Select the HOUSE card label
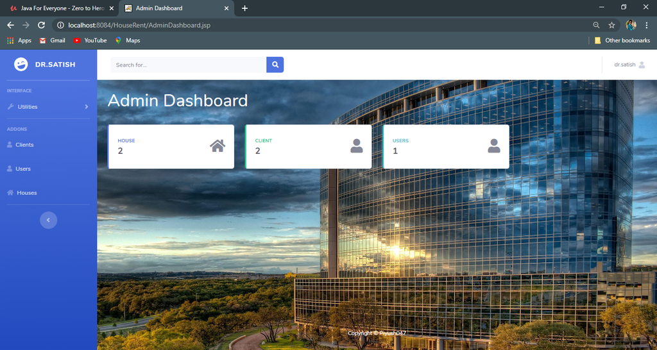The height and width of the screenshot is (350, 657). pyautogui.click(x=126, y=140)
